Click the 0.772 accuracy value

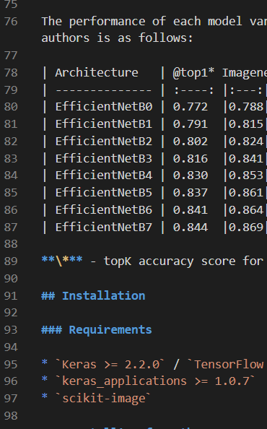(191, 107)
